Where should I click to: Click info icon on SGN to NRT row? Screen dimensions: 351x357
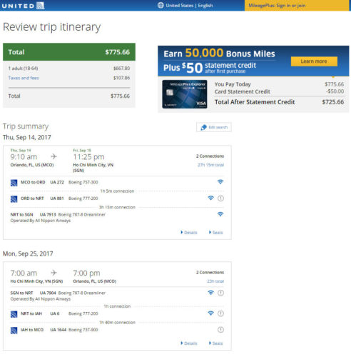tap(220, 293)
